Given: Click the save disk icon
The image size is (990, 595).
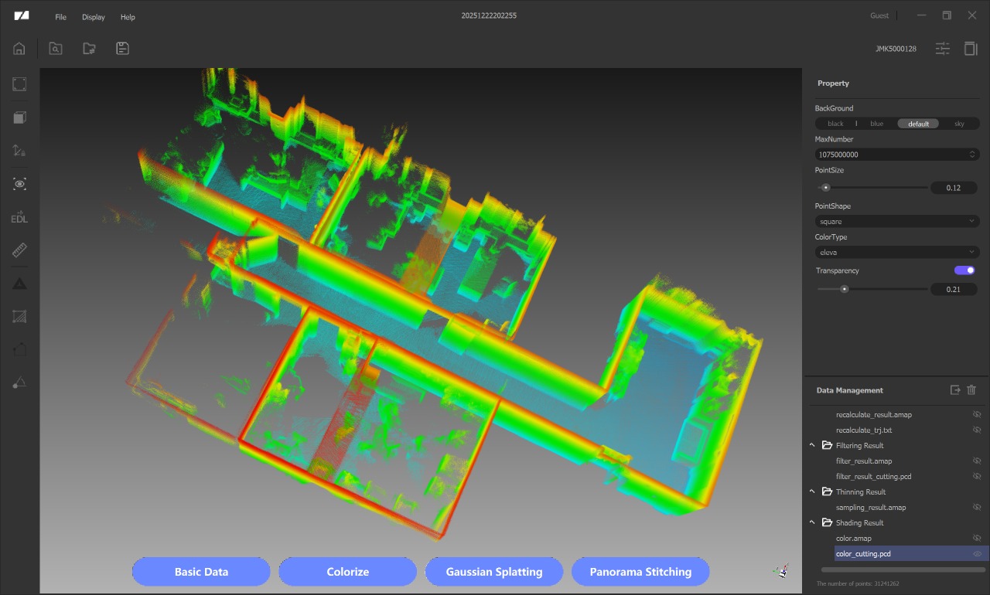Looking at the screenshot, I should click(122, 49).
